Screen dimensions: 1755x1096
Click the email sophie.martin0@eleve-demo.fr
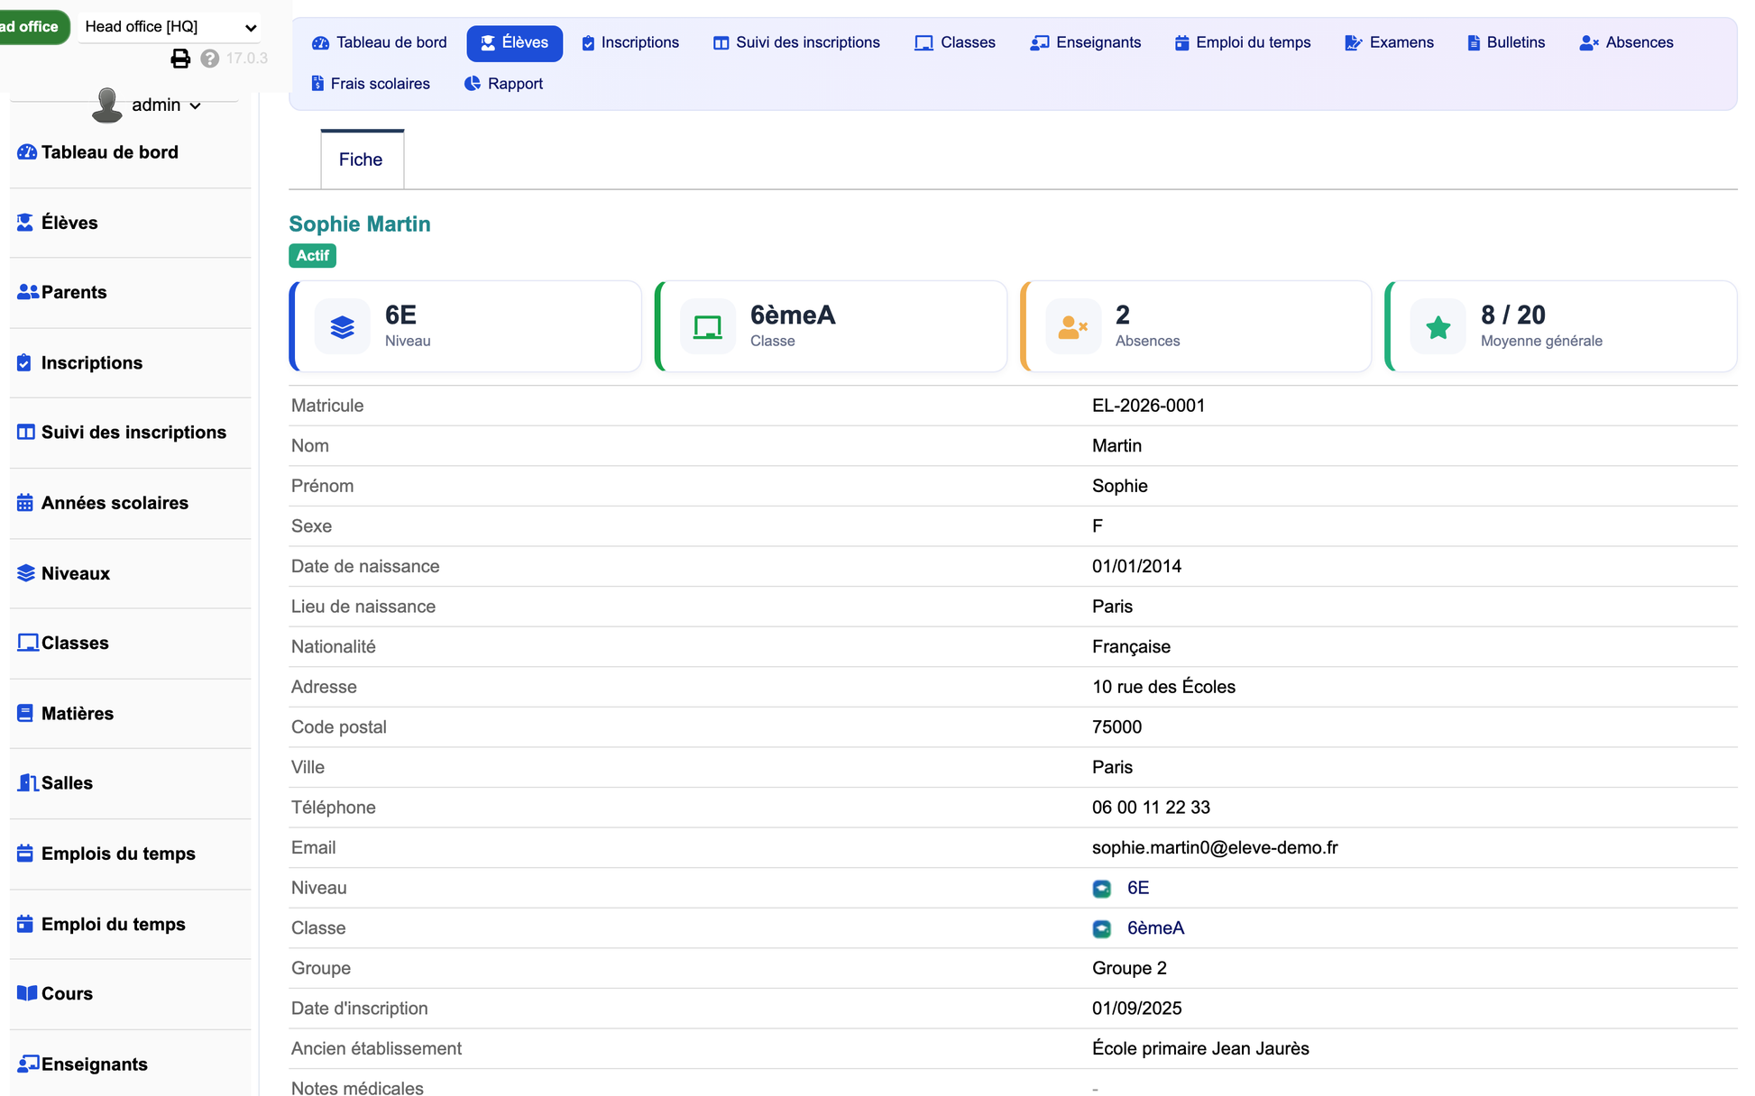1215,848
